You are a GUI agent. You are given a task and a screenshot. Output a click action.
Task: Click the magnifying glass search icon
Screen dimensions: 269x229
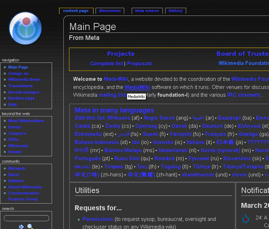(x=30, y=226)
